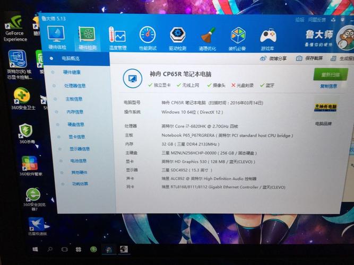Image resolution: width=354 pixels, height=265 pixels.
Task: Click the black-and-white app taskbar icon
Action: point(124,249)
